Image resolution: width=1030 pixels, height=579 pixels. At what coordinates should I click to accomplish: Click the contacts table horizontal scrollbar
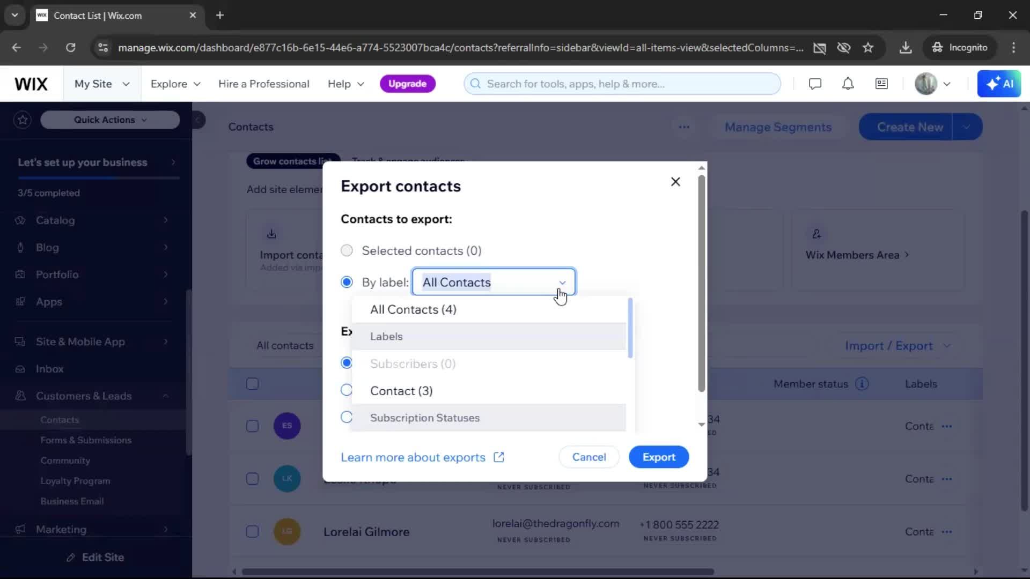[477, 571]
